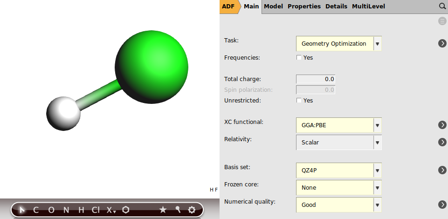This screenshot has width=448, height=219.
Task: Click the magnifier search-structures icon in toolbar
Action: 178,210
